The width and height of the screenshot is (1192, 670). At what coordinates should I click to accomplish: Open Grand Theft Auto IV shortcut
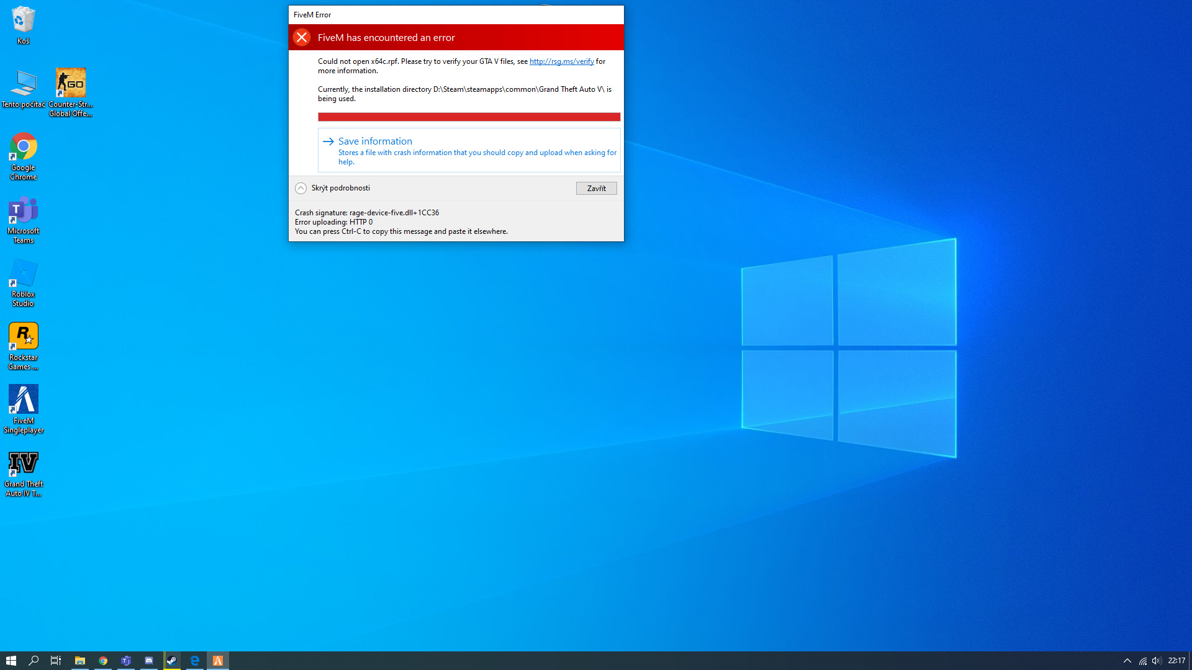click(23, 474)
